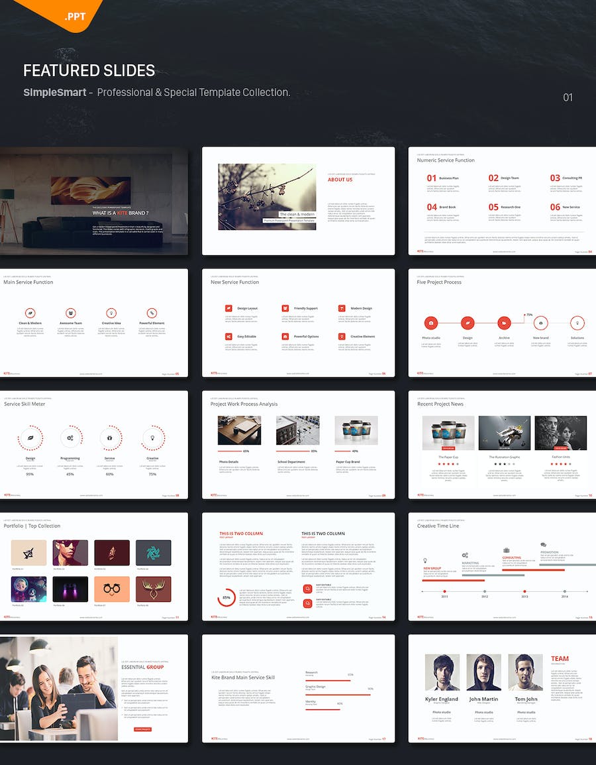The width and height of the screenshot is (596, 765).
Task: Click the Fashion Units news image
Action: click(x=560, y=433)
